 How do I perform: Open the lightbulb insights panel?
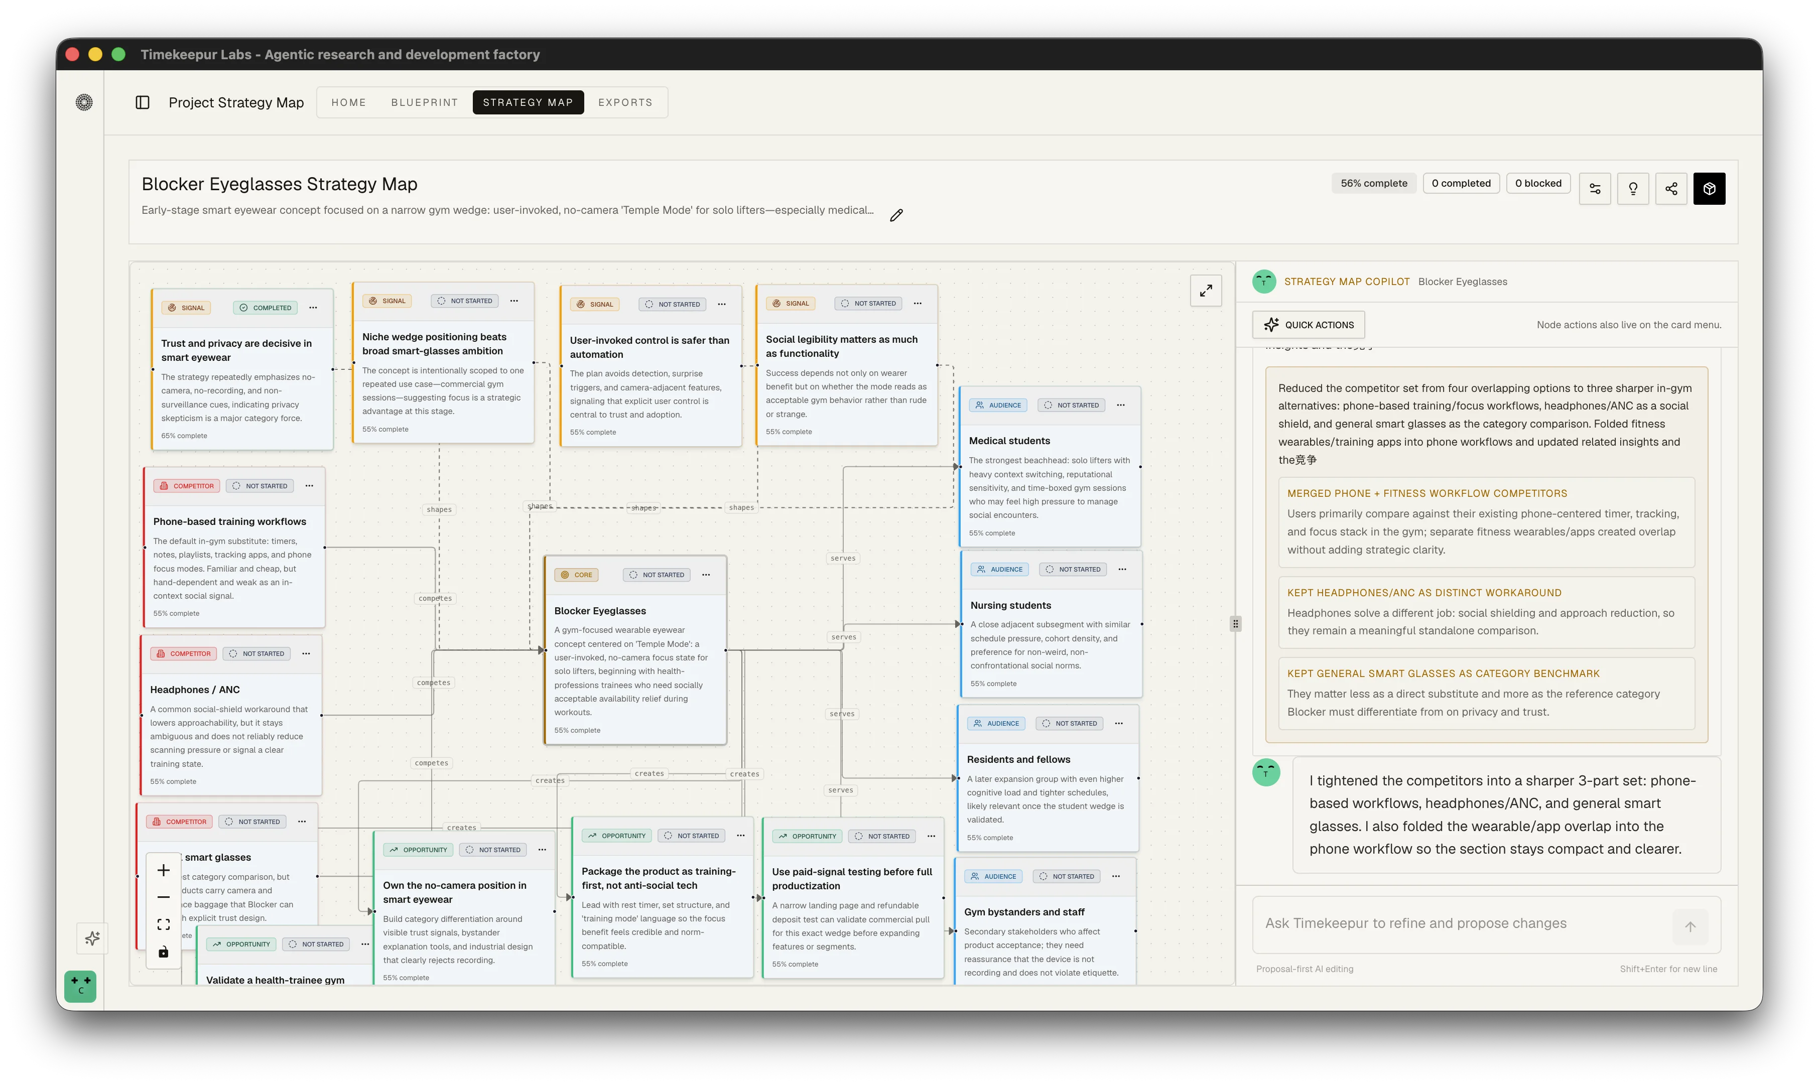1633,188
